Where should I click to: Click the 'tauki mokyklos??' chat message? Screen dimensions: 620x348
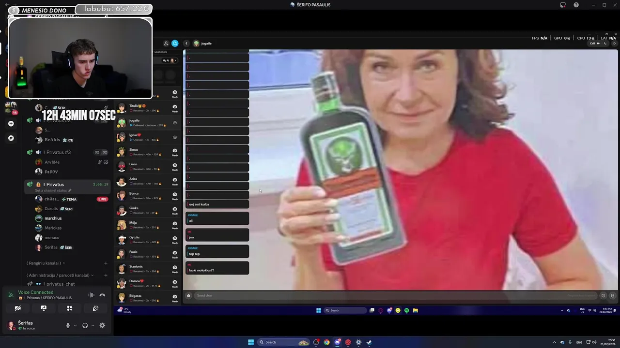[217, 268]
